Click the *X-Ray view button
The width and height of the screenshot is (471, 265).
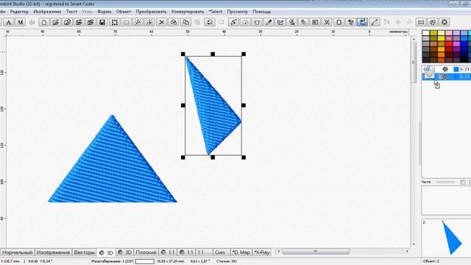(262, 252)
